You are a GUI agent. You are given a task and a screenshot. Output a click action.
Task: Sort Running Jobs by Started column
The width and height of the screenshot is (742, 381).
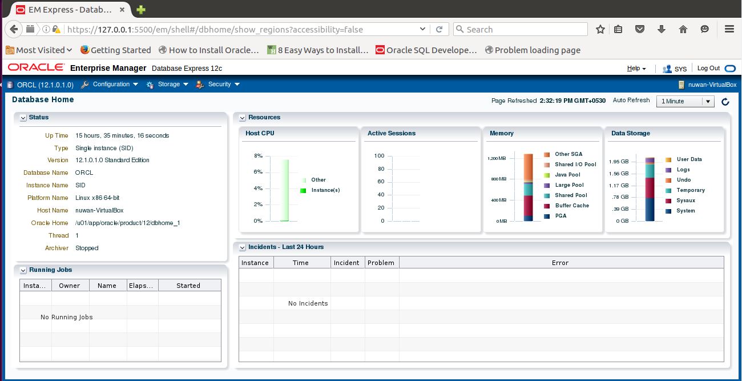tap(189, 286)
